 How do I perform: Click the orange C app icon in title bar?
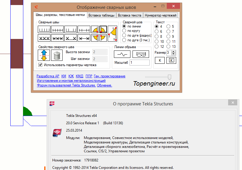pyautogui.click(x=36, y=7)
